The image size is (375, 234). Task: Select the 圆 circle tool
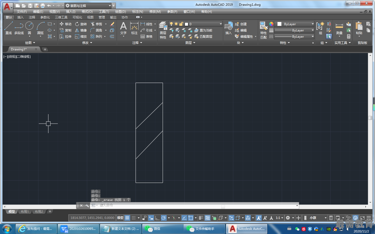pyautogui.click(x=29, y=28)
